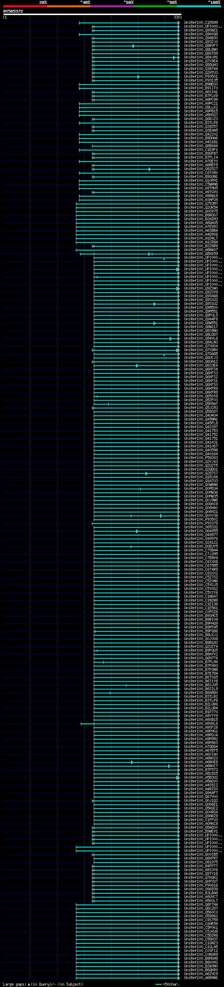Image resolution: width=224 pixels, height=987 pixels.
Task: Select the UniRef100_A6SBB4 entry
Action: click(x=201, y=231)
